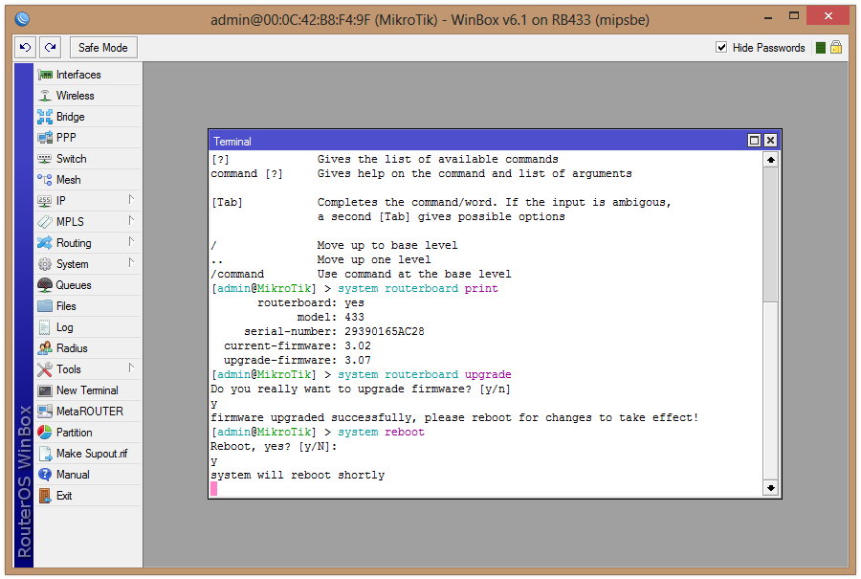
Task: Click the Radius icon in sidebar
Action: click(x=45, y=348)
